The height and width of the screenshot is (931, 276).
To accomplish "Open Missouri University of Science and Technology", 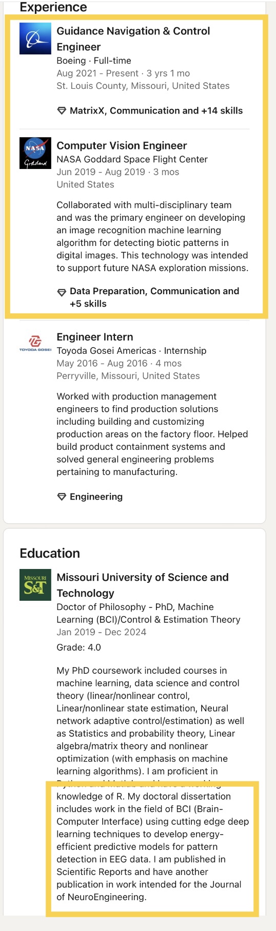I will [143, 585].
